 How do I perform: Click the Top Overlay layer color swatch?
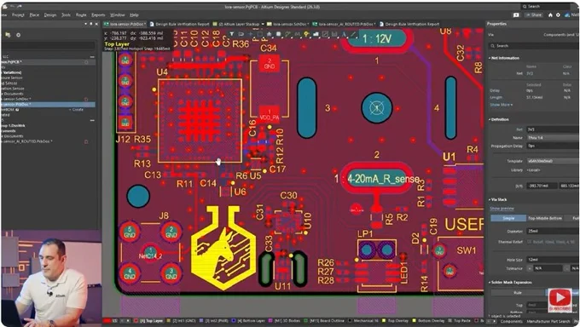pos(385,321)
